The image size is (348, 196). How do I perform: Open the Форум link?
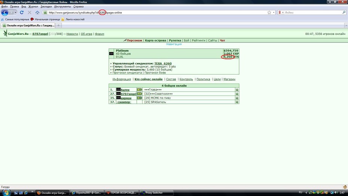point(100,34)
